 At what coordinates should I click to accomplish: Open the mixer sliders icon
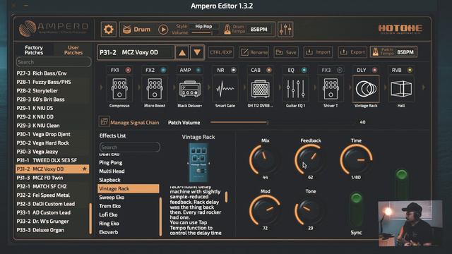285,30
